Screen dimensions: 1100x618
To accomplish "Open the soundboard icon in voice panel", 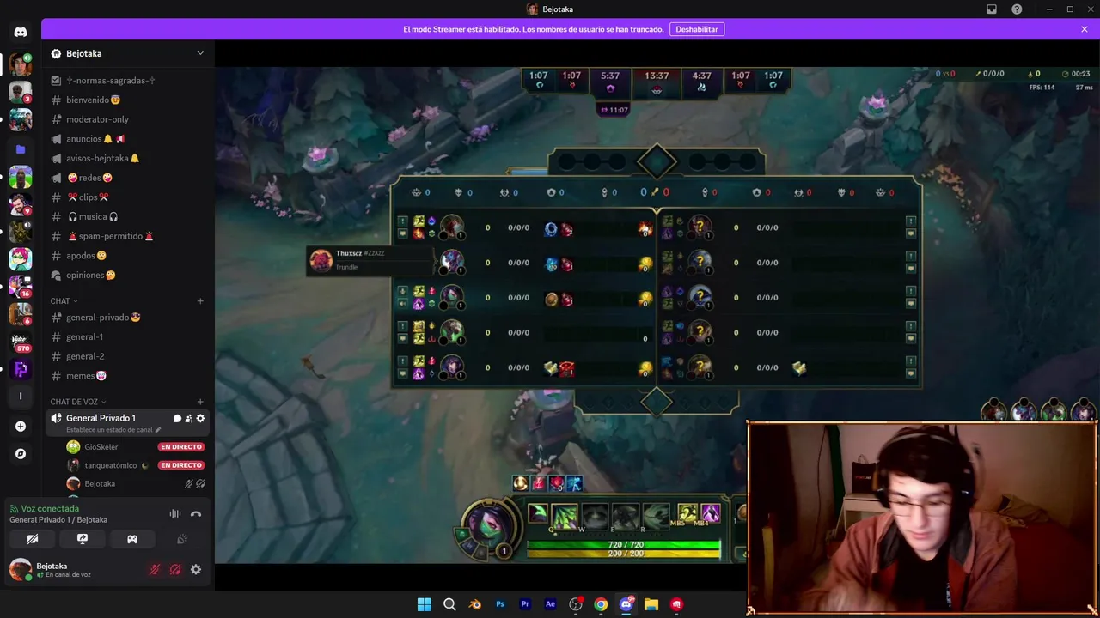I will 182,539.
